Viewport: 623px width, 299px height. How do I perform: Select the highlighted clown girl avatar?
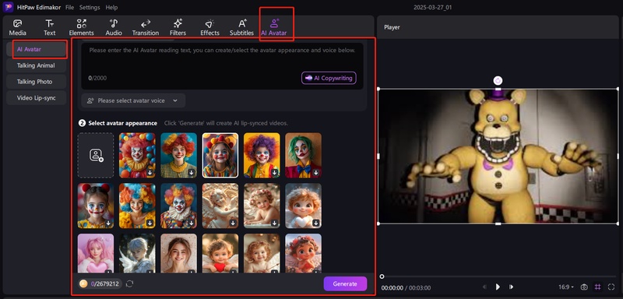(220, 155)
